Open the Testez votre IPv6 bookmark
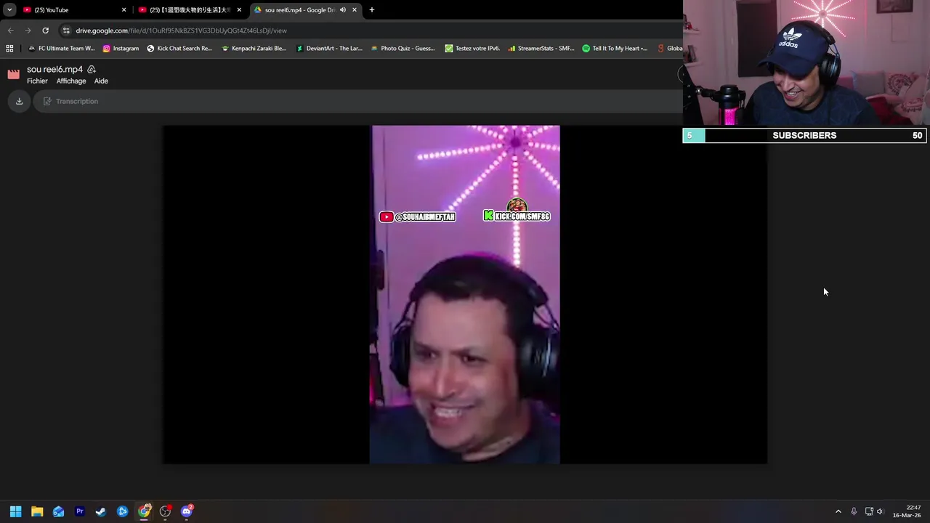Viewport: 930px width, 523px height. [472, 48]
